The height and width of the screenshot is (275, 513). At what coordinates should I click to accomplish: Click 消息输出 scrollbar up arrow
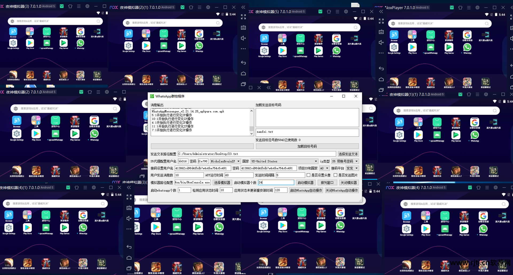tap(251, 111)
